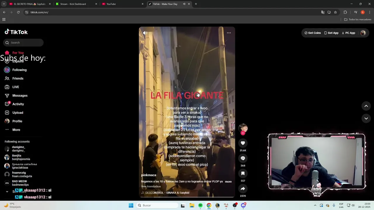The image size is (374, 210).
Task: Click the TikTok logo
Action: tap(16, 32)
